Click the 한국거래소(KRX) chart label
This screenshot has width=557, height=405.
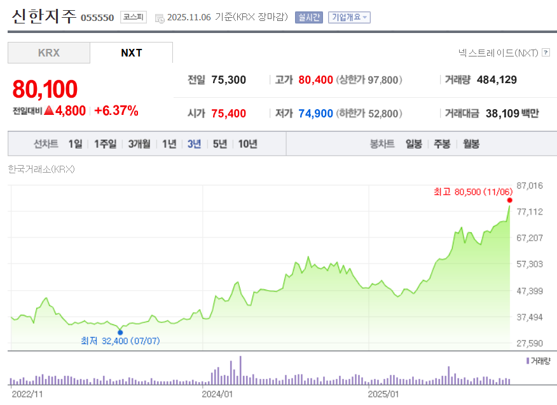[x=41, y=169]
